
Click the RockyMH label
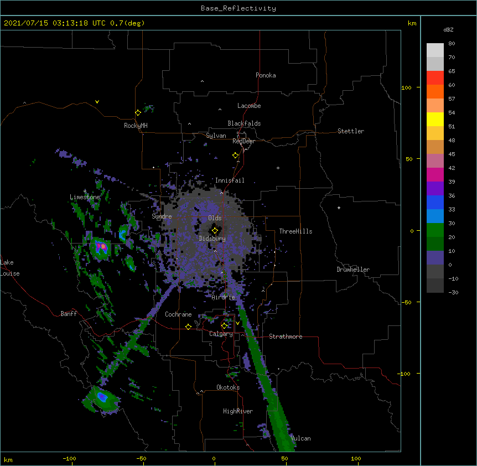pyautogui.click(x=136, y=126)
